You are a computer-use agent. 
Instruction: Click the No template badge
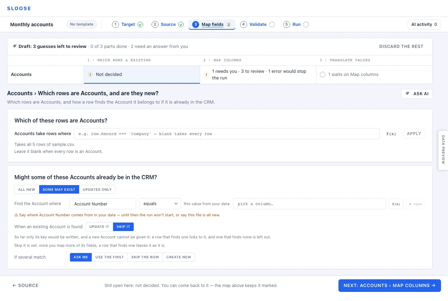(82, 24)
